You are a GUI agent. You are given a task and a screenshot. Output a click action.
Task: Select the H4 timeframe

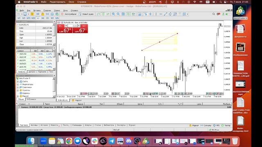click(x=43, y=18)
